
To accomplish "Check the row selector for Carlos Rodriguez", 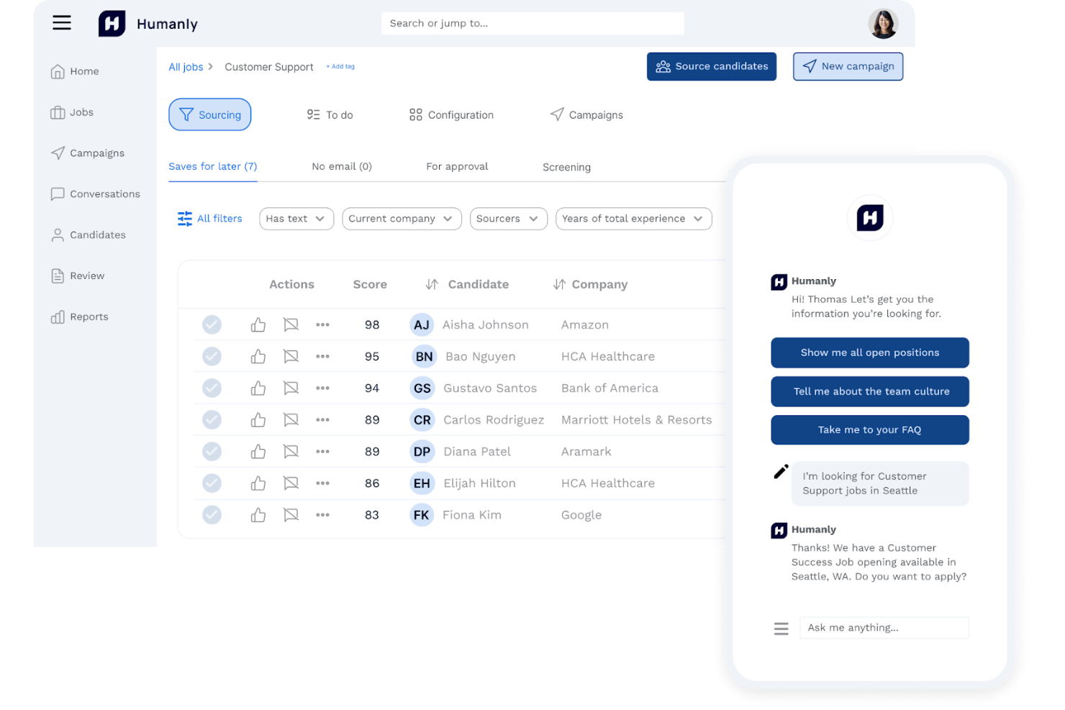I will [x=212, y=419].
